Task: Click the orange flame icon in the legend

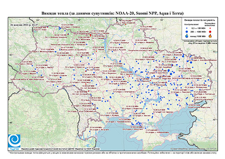Action: pos(210,36)
